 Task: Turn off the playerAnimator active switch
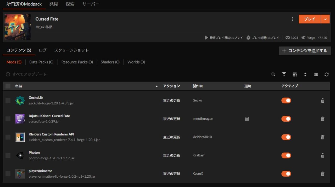tap(286, 173)
